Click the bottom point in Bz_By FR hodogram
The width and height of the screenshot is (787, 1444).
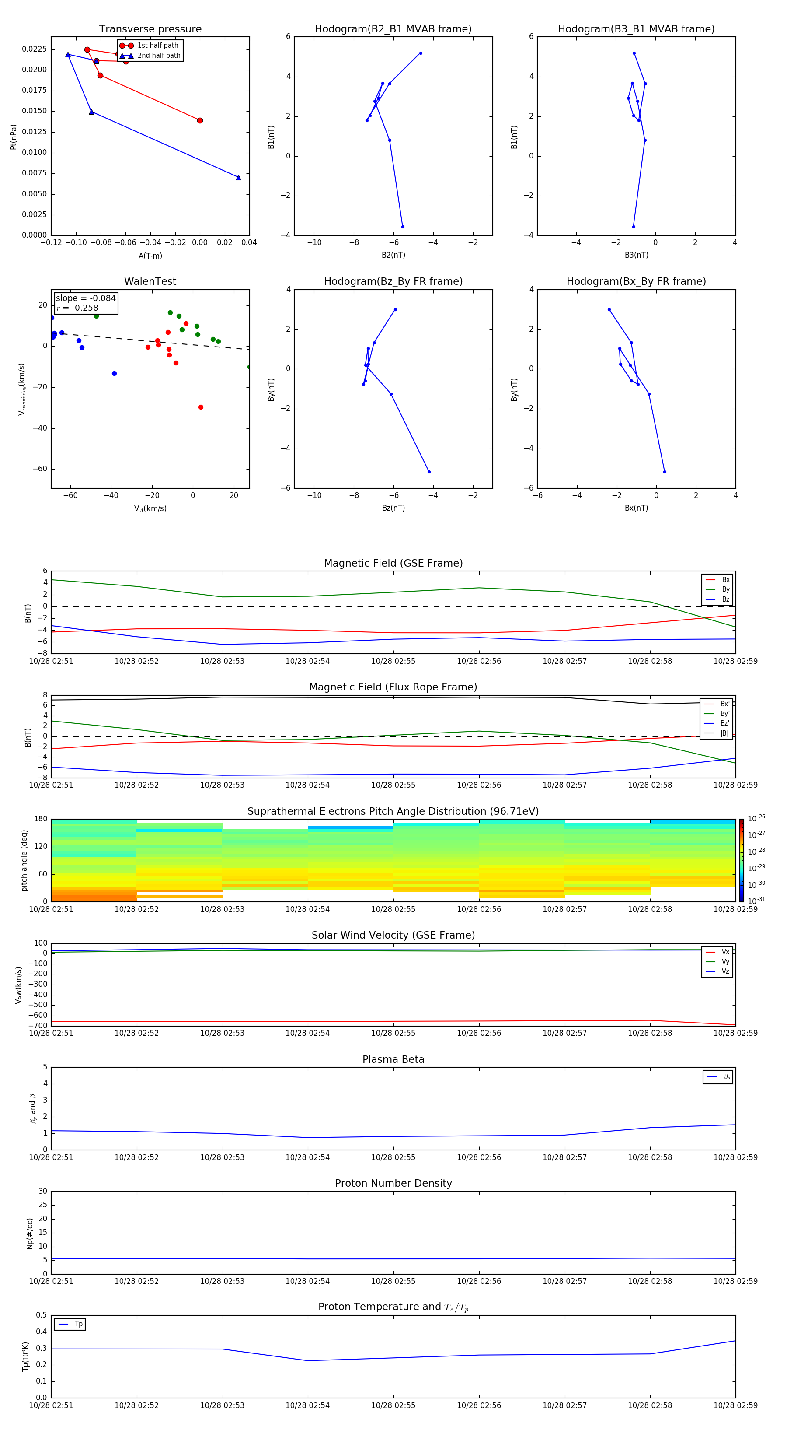[x=429, y=472]
